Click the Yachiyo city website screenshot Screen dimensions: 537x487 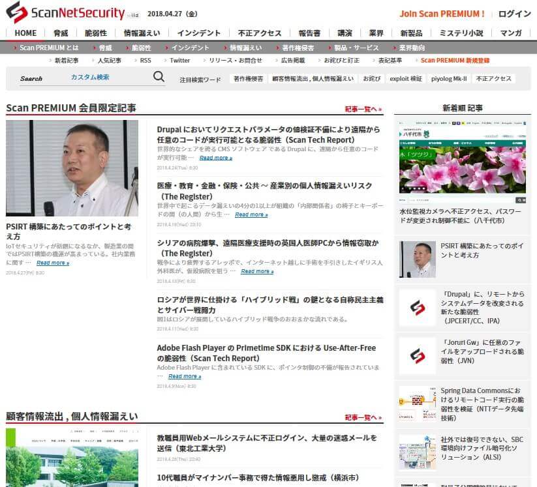point(463,162)
